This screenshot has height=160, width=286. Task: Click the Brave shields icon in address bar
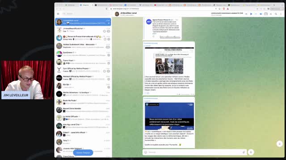click(224, 9)
